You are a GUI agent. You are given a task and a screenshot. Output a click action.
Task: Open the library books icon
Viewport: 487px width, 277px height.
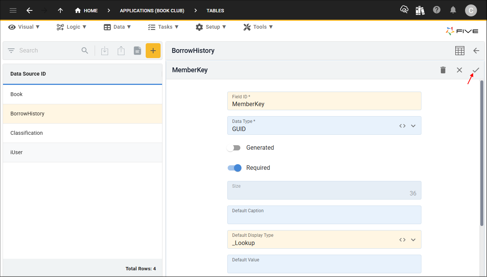click(x=420, y=10)
